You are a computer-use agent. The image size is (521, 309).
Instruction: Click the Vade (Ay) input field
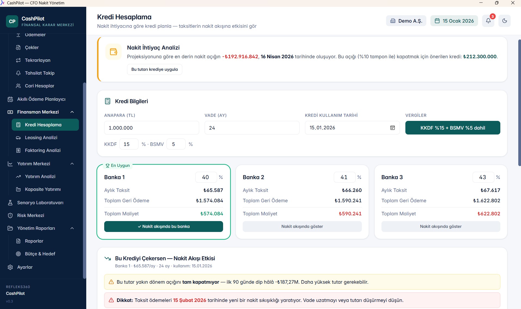[x=252, y=128]
